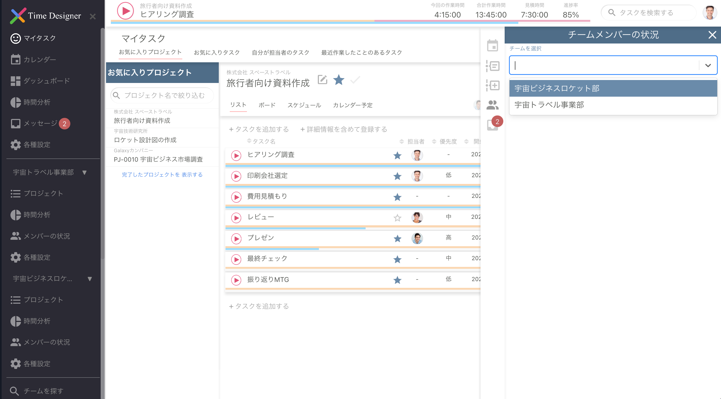Click 完了したプロジェクトを表示する link
Viewport: 721px width, 399px height.
(162, 175)
